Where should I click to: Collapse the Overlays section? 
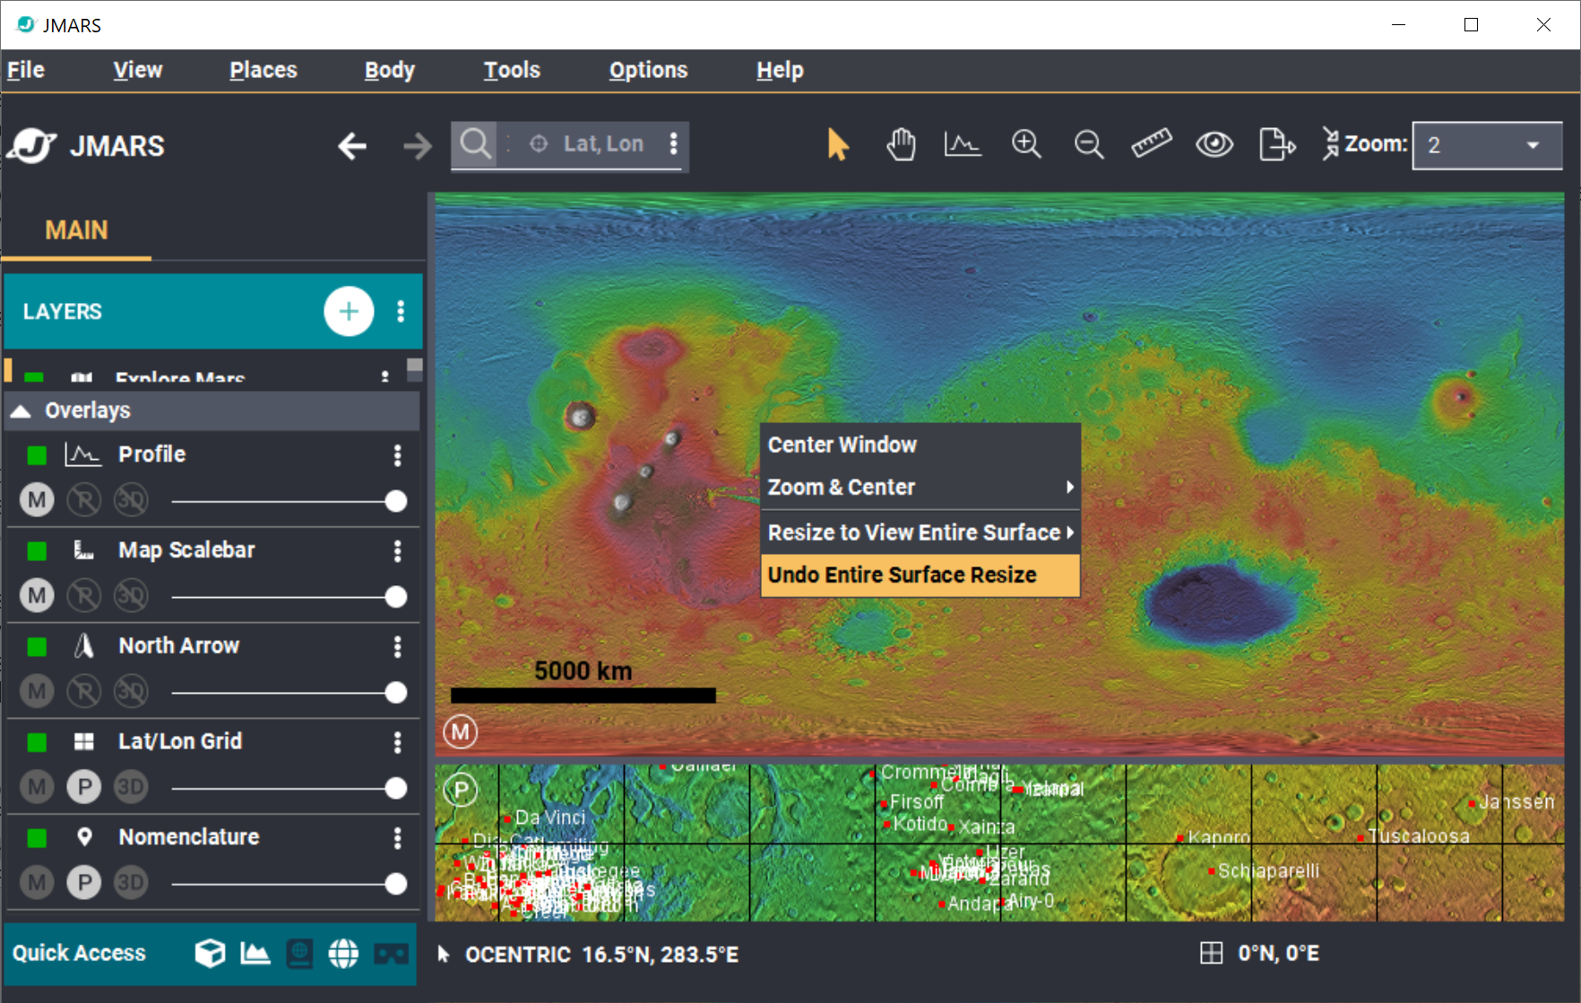point(21,411)
